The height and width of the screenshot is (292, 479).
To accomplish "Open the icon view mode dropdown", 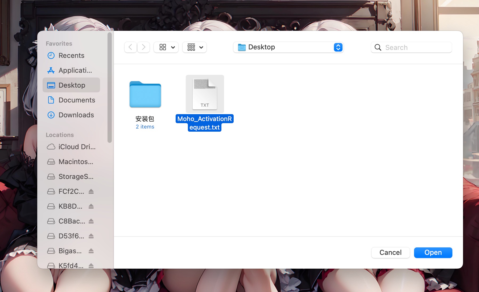I will 166,47.
